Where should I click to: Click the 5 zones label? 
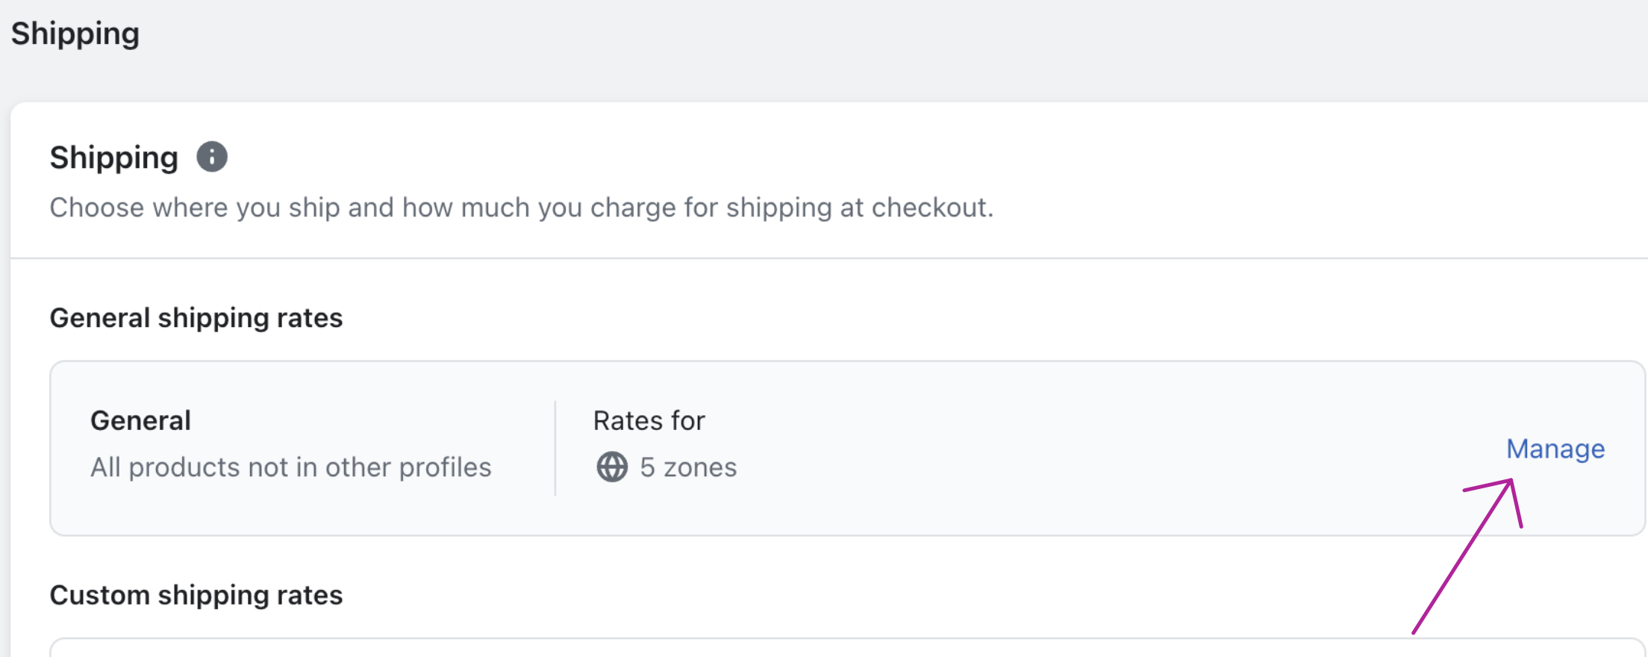687,467
